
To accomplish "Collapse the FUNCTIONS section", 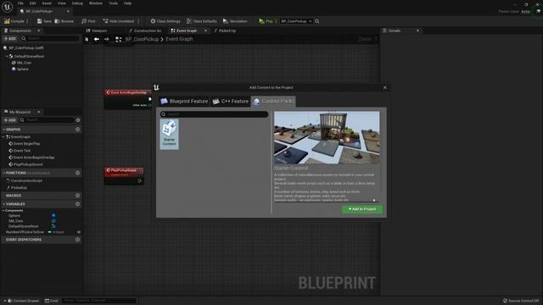I will pos(3,173).
